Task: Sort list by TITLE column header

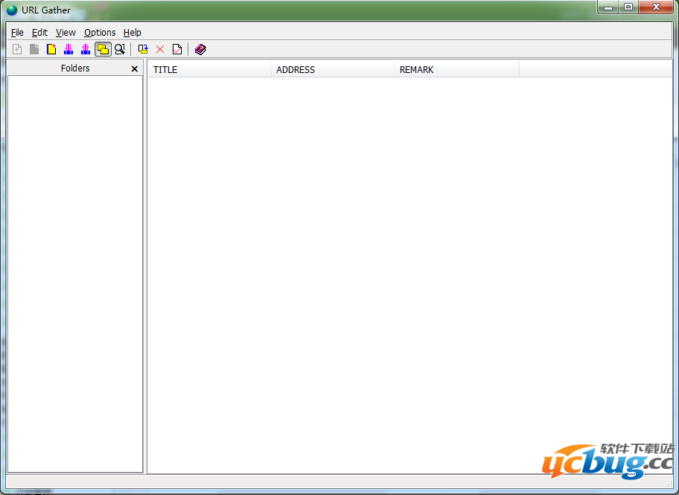Action: click(x=209, y=70)
